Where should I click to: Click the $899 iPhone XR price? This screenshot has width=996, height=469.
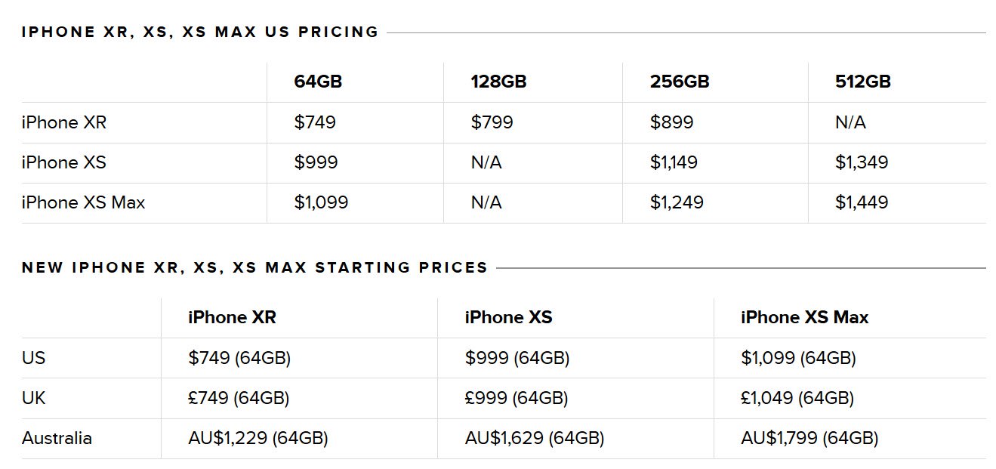[671, 122]
